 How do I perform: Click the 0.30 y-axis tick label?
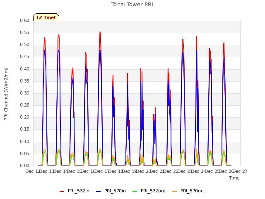(24, 93)
